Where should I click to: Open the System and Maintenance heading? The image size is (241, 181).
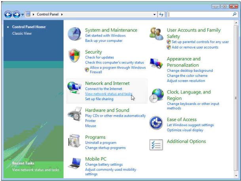[x=111, y=30]
